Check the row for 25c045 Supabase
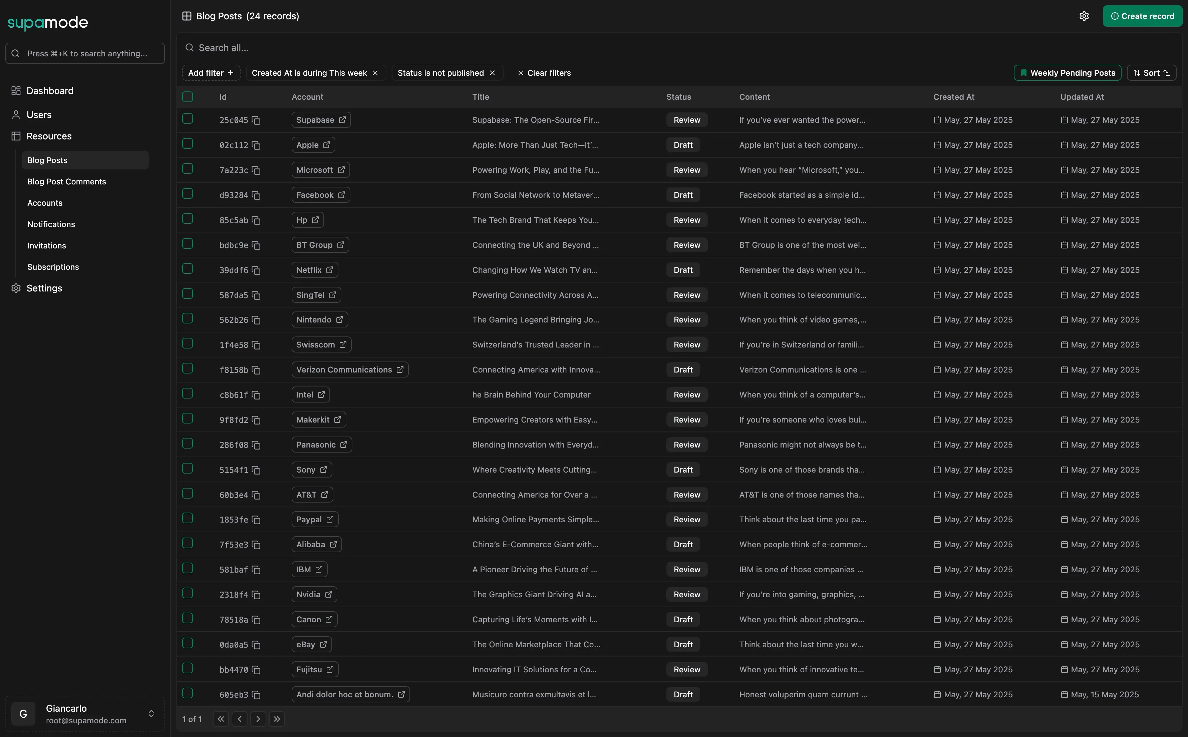 pos(188,118)
